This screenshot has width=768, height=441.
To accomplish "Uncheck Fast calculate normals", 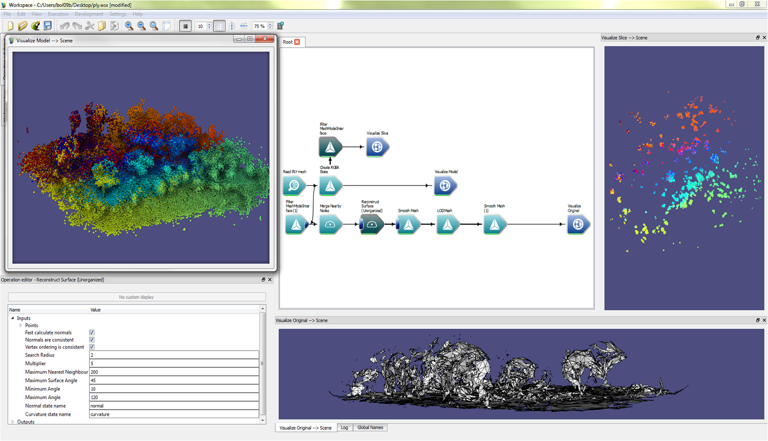I will [92, 332].
